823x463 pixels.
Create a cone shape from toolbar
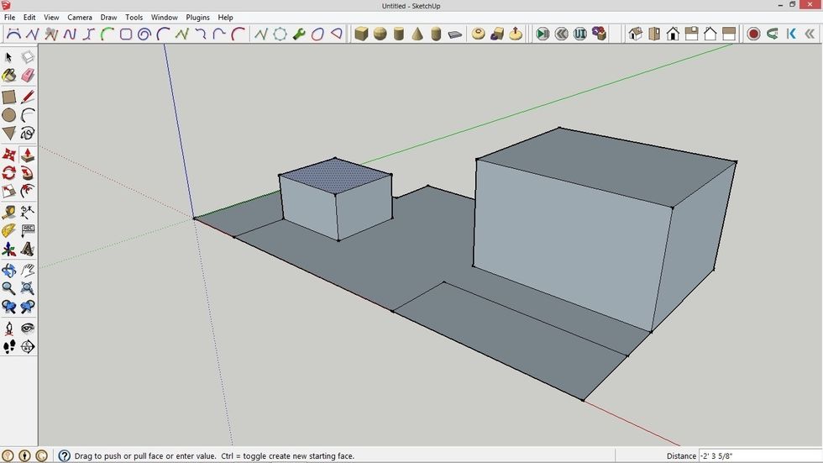click(417, 34)
